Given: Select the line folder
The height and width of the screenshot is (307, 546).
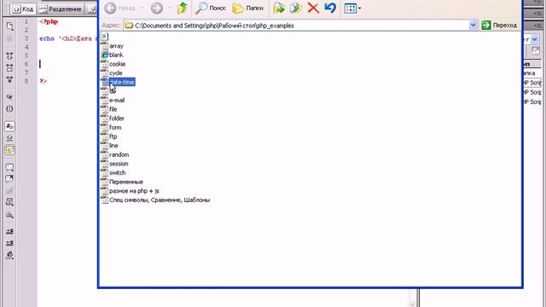Looking at the screenshot, I should pyautogui.click(x=109, y=146).
